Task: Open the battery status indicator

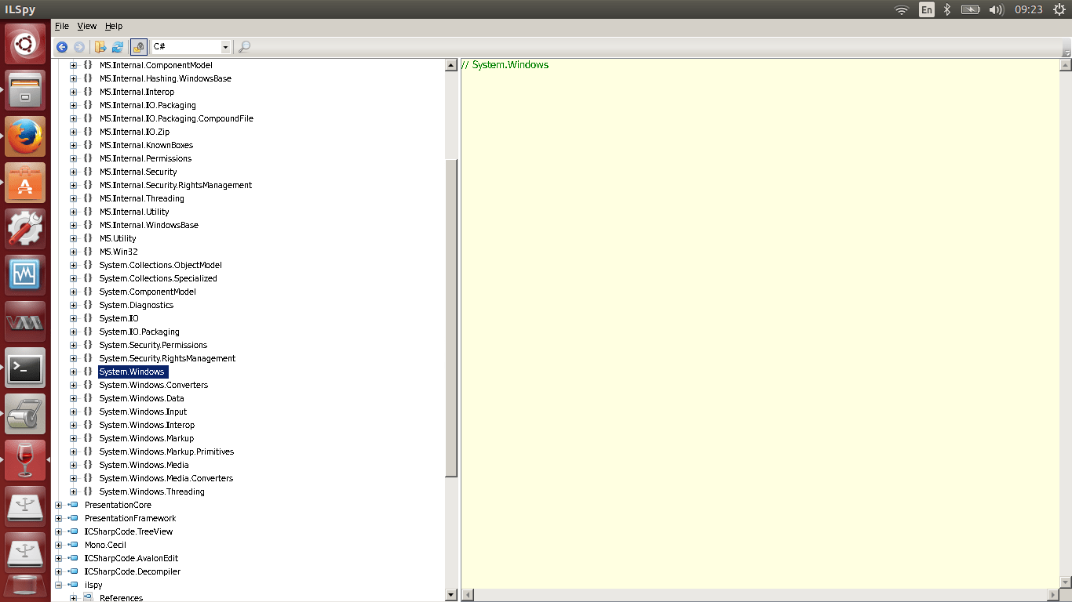Action: point(971,9)
